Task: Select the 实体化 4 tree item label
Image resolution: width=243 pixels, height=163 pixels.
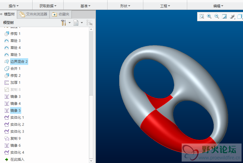Action: point(17,153)
